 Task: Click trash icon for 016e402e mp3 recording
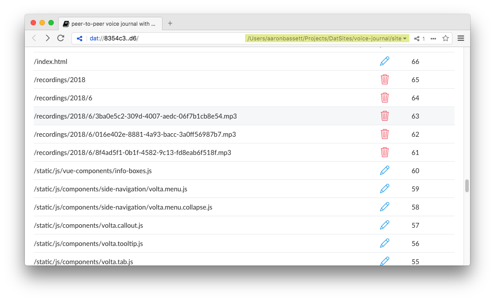384,134
